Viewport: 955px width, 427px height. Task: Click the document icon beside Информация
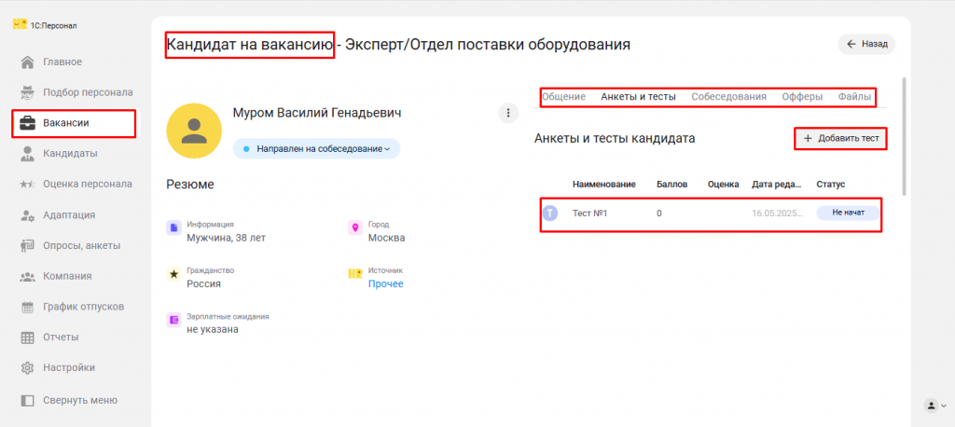point(173,227)
